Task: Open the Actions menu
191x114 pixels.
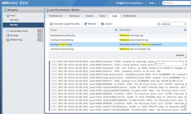Action: (107, 24)
